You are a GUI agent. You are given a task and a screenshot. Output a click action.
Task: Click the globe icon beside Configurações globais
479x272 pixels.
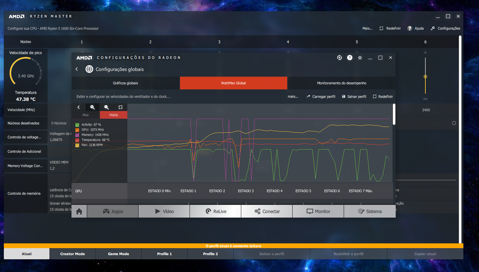point(89,69)
